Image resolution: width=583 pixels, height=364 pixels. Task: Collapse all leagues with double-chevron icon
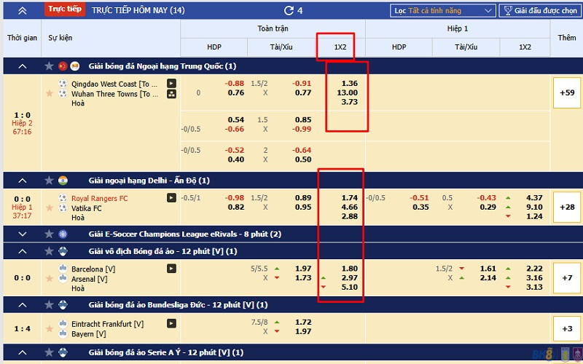click(x=22, y=10)
